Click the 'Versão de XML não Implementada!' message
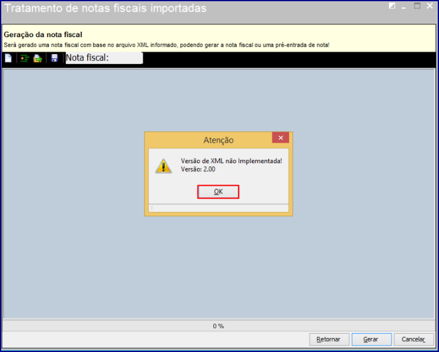The image size is (439, 352). tap(231, 161)
